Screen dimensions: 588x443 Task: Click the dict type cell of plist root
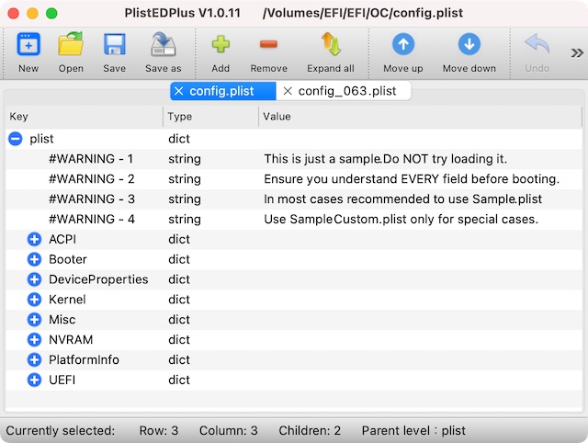pos(179,139)
